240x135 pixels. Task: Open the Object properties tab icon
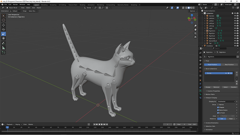click(200, 80)
